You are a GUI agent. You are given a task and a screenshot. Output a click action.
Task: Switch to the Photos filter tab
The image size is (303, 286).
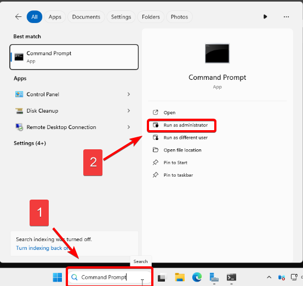pyautogui.click(x=179, y=17)
